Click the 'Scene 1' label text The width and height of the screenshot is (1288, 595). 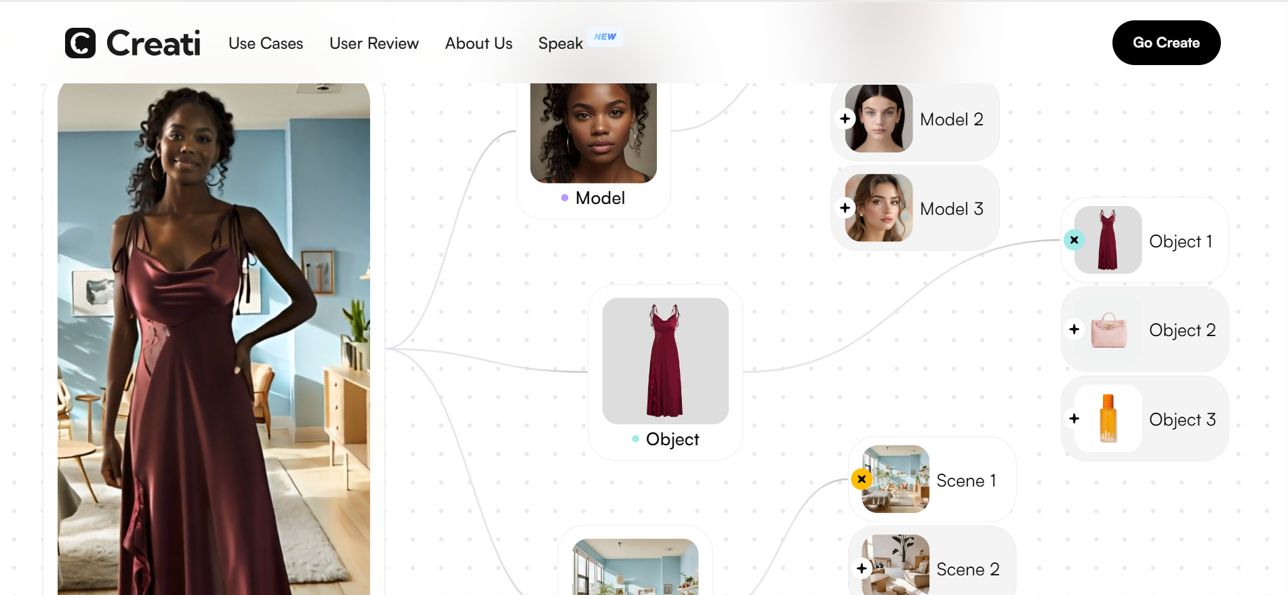pos(966,480)
